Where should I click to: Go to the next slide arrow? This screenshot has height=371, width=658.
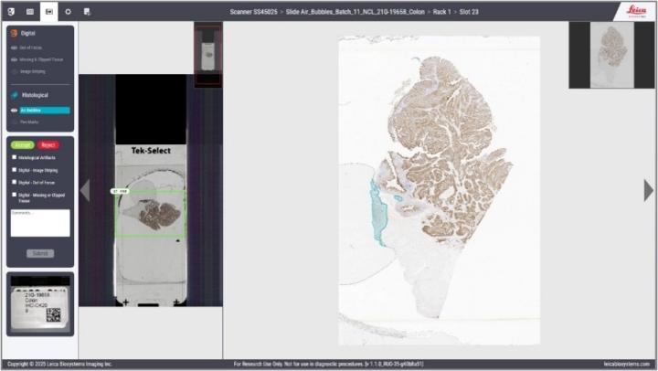click(649, 191)
